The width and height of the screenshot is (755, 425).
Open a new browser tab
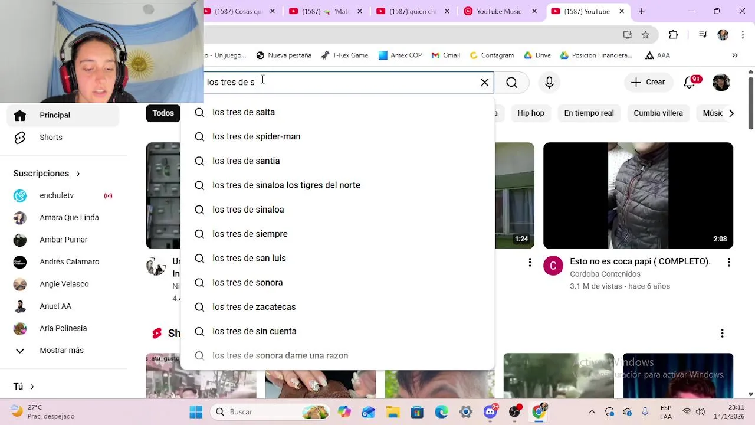pos(642,11)
